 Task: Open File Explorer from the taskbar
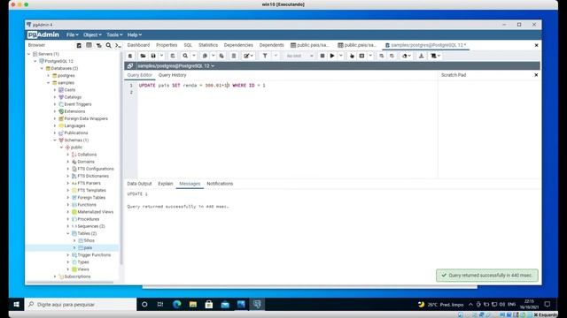193,305
